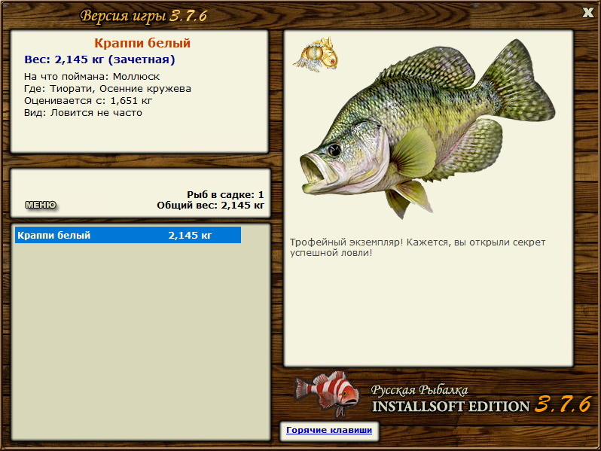The width and height of the screenshot is (601, 451).
Task: Click the white crappie fish picture
Action: [427, 128]
